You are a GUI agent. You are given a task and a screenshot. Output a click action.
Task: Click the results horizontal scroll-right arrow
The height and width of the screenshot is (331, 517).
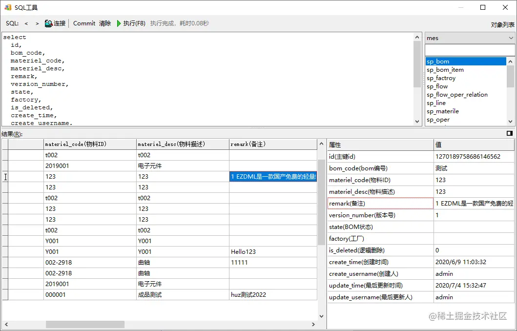313,324
